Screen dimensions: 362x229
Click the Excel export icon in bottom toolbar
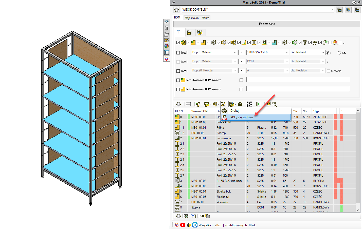(x=186, y=216)
